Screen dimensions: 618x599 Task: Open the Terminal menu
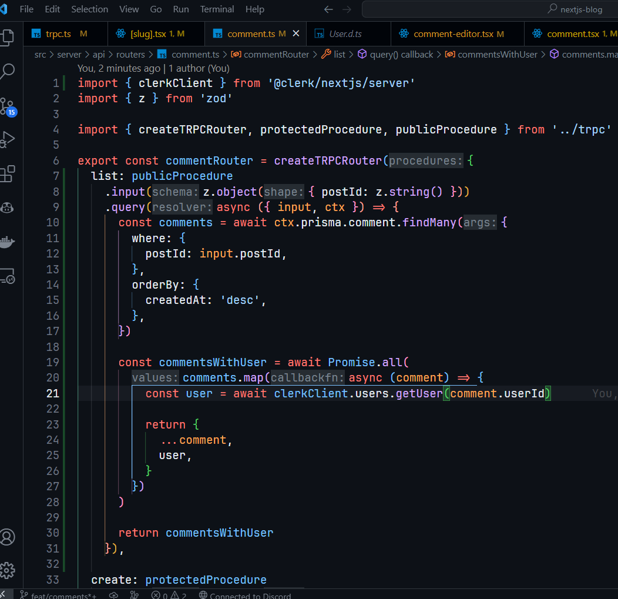point(217,9)
